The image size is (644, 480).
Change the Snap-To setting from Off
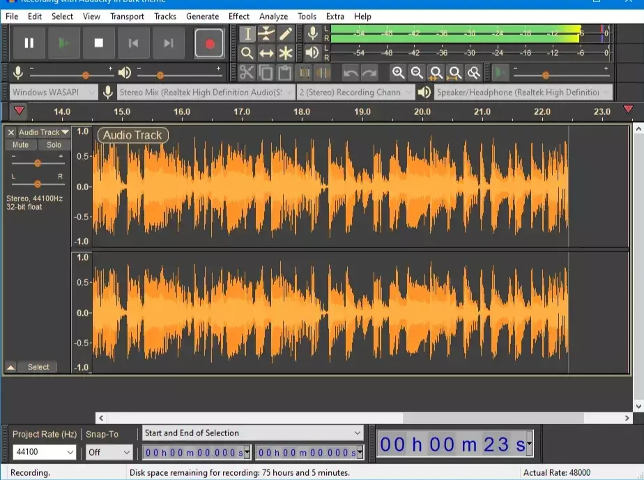109,451
